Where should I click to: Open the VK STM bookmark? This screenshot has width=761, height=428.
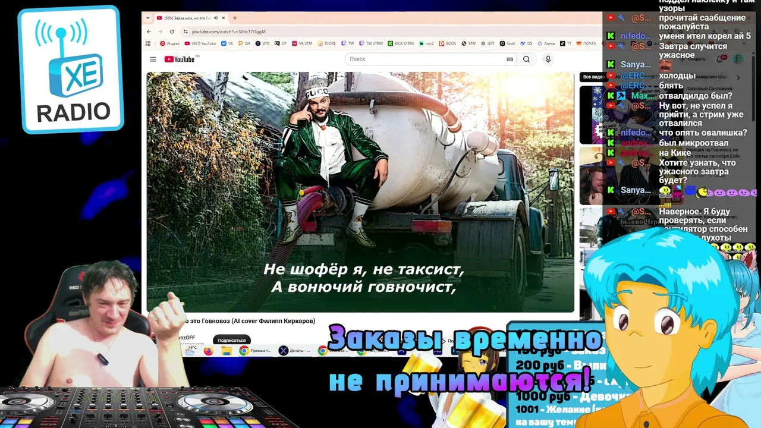pos(301,43)
